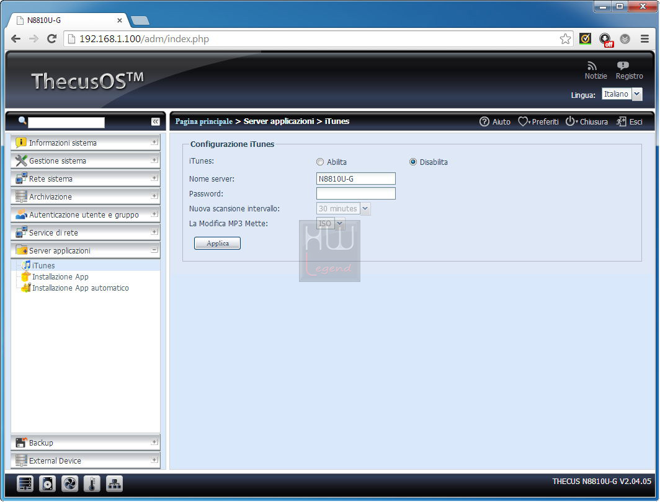The image size is (660, 502).
Task: Reload the page in the browser
Action: point(51,39)
